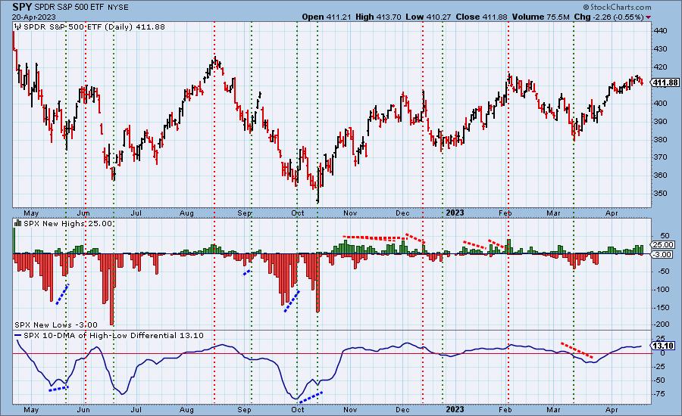Click the 'SPDR S&P 500 ETF (Daily) 411.88' legend
The image size is (682, 416).
[94, 27]
